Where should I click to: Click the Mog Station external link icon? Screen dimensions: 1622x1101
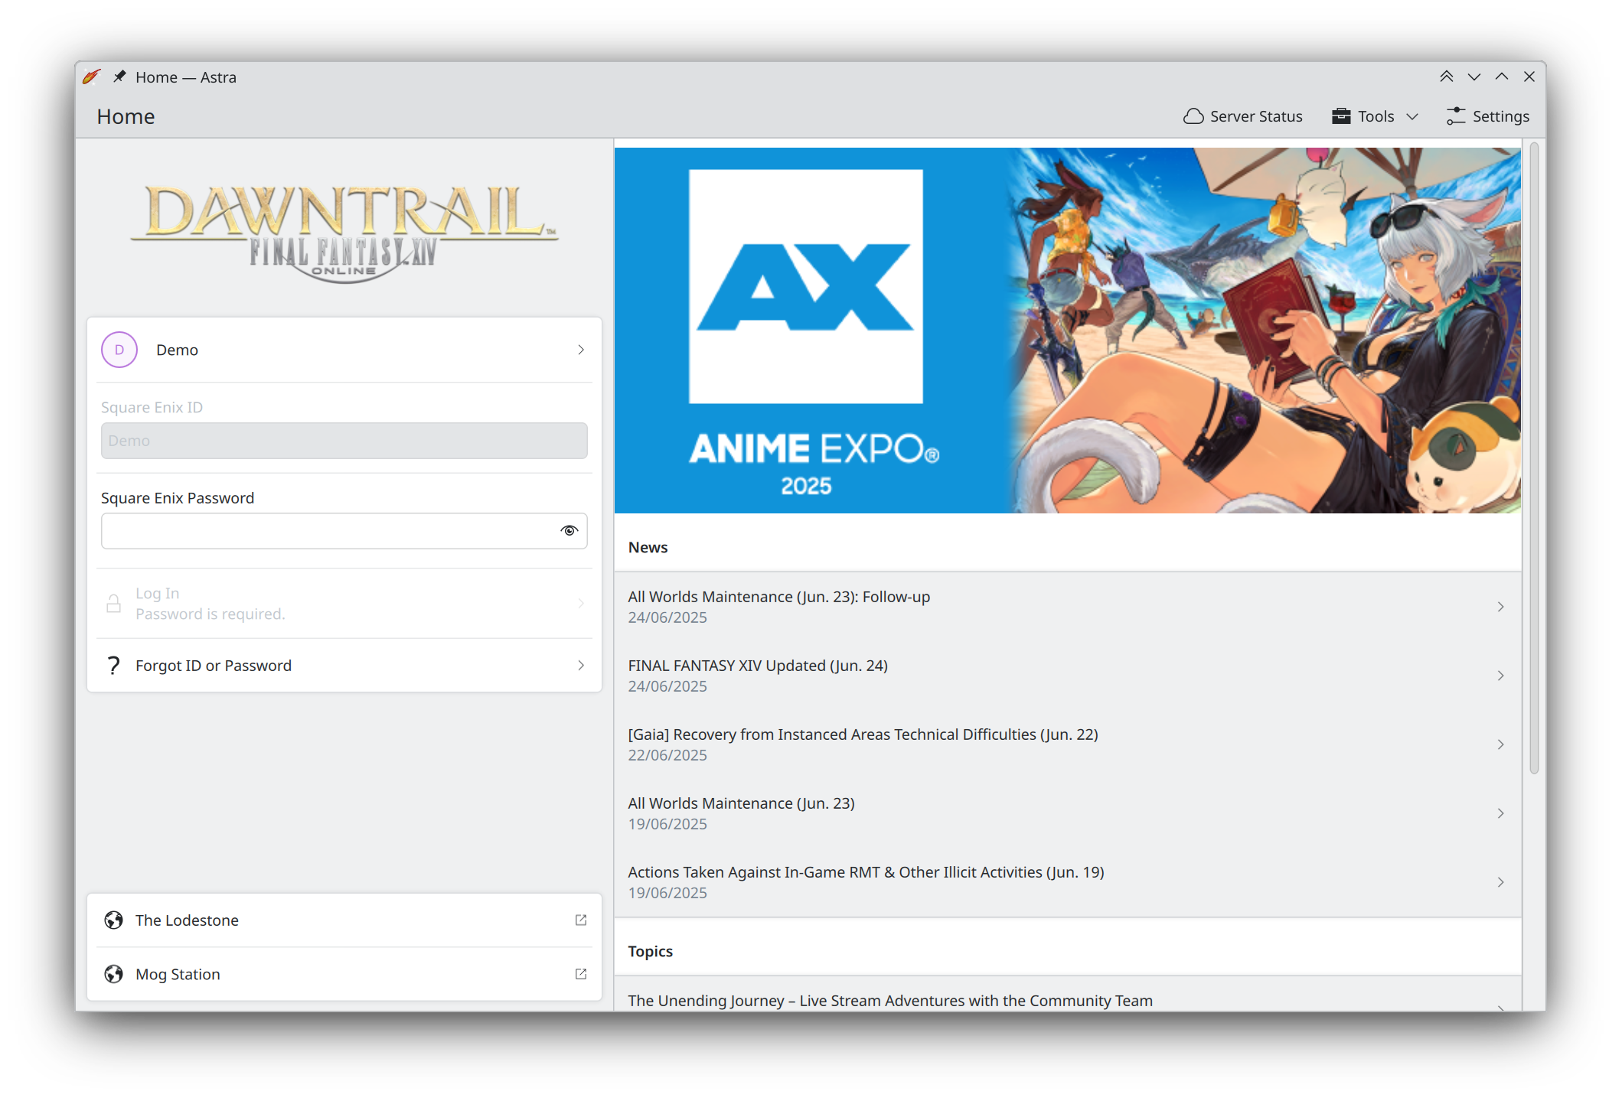click(x=581, y=974)
